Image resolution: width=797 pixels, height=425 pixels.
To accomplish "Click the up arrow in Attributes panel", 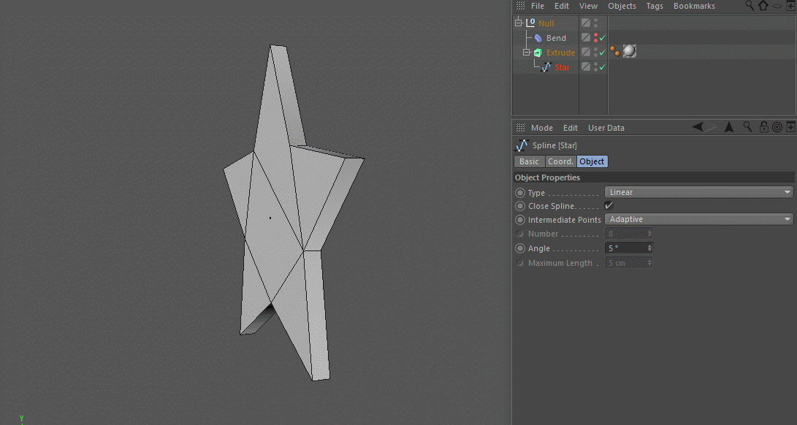I will pos(729,127).
